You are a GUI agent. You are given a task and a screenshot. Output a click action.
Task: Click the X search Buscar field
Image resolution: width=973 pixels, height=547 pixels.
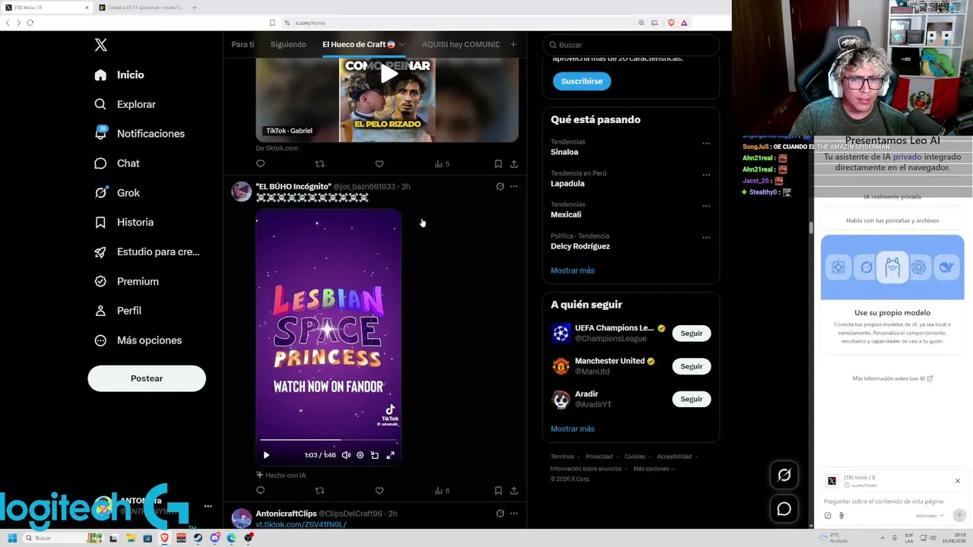tap(631, 45)
